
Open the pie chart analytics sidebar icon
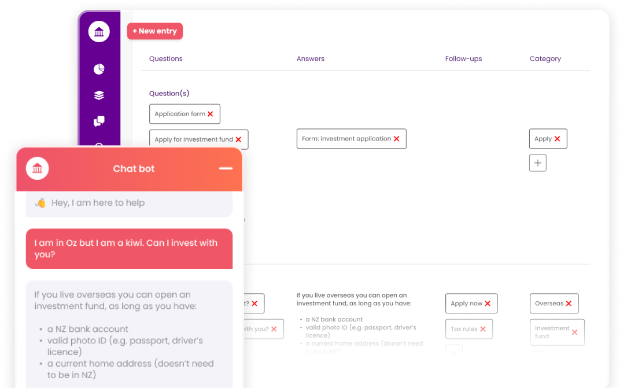point(99,69)
